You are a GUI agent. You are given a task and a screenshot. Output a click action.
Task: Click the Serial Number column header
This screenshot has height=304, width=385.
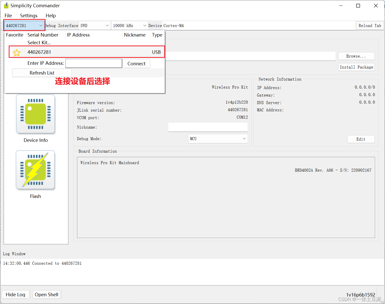click(43, 35)
